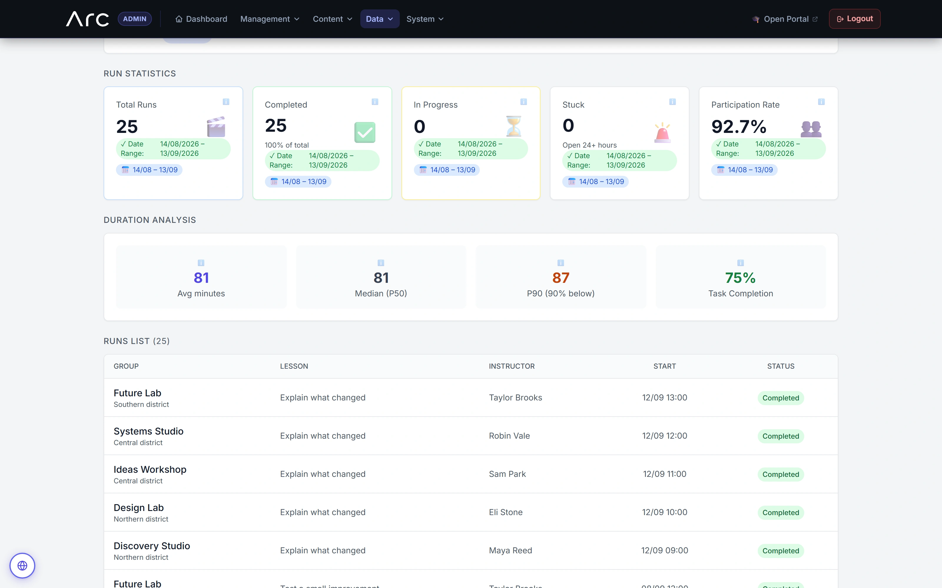Viewport: 942px width, 588px height.
Task: Go to the Dashboard page
Action: coord(201,19)
